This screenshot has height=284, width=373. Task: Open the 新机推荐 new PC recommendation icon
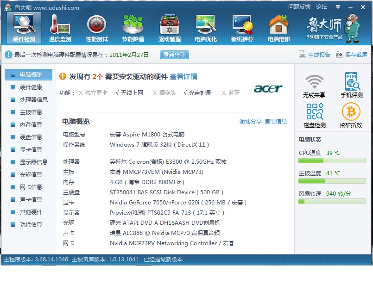click(x=242, y=28)
